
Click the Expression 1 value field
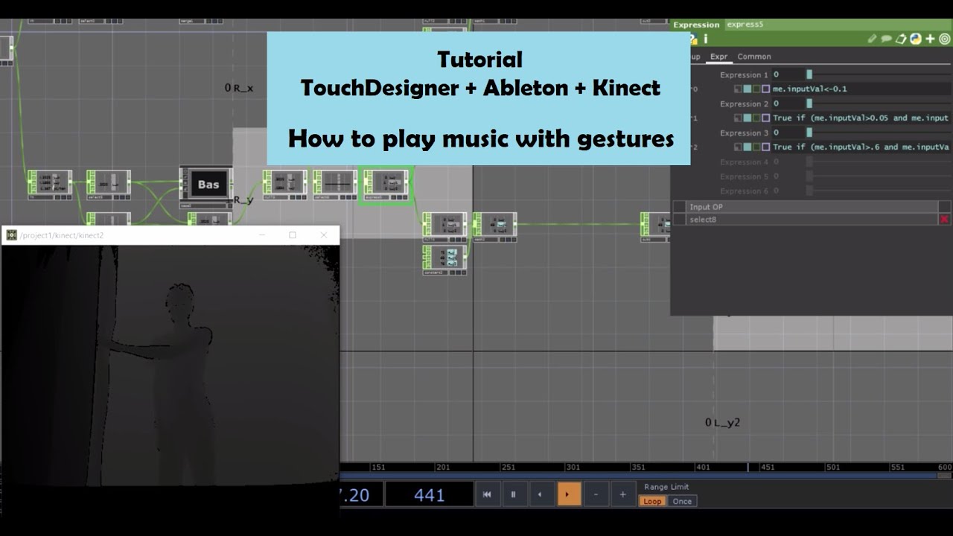click(x=788, y=74)
